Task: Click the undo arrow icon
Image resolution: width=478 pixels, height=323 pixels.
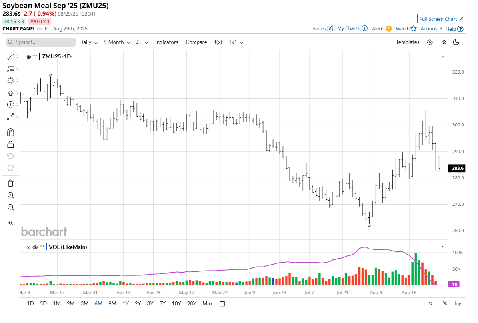Action: click(10, 156)
